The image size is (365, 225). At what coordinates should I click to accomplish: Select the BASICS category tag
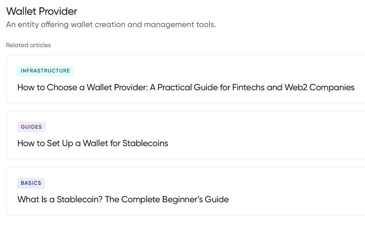[31, 183]
